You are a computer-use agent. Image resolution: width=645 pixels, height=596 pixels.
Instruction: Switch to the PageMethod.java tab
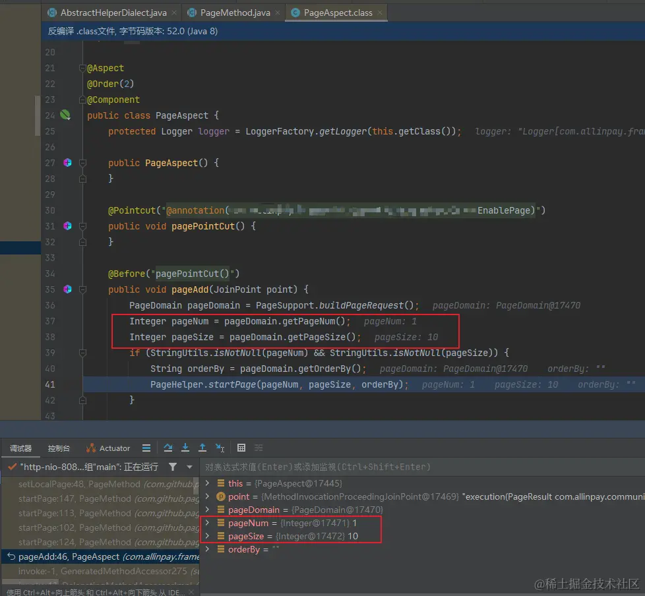click(234, 13)
